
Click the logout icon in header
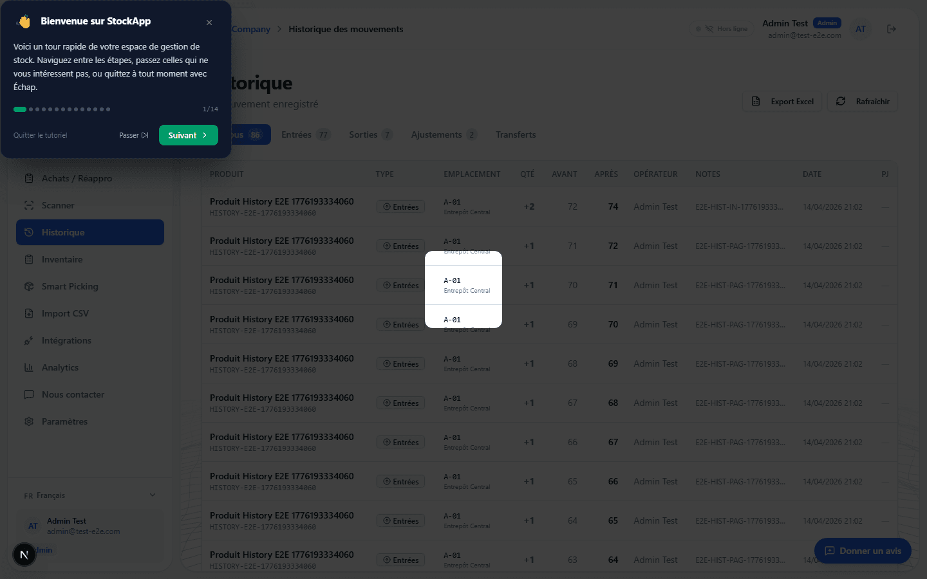892,29
